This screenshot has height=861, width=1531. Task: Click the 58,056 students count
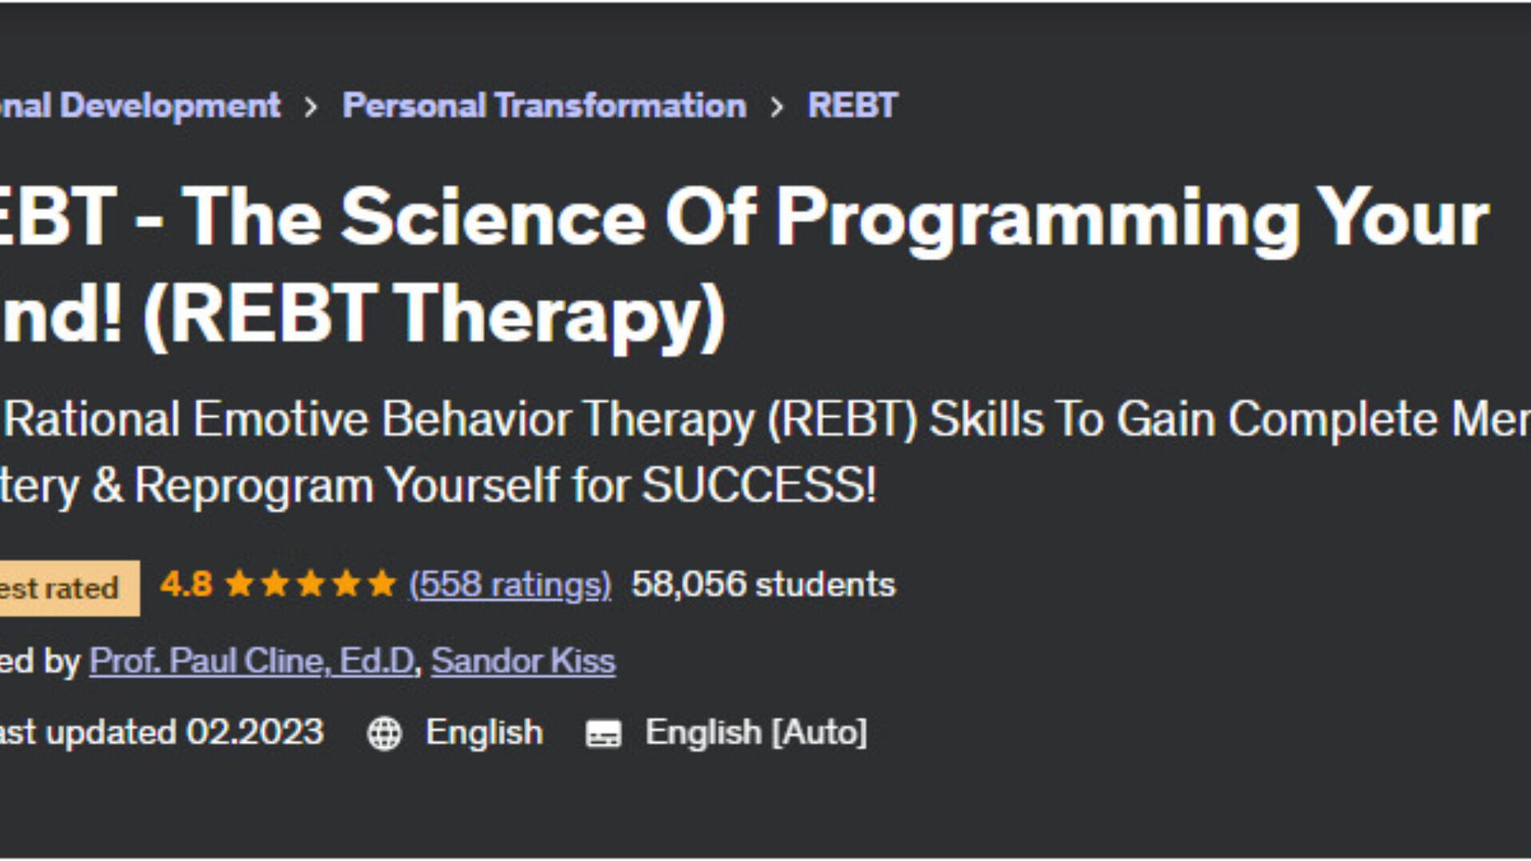coord(763,584)
